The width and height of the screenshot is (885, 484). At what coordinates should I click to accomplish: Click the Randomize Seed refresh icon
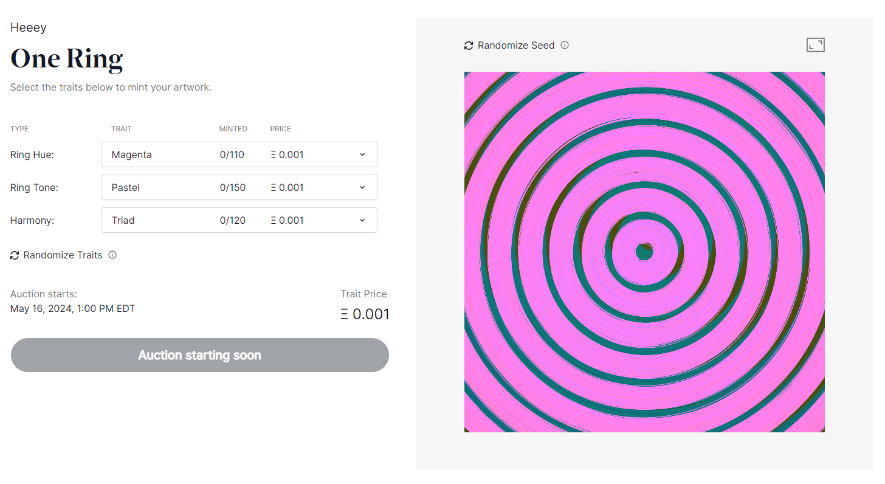tap(469, 46)
